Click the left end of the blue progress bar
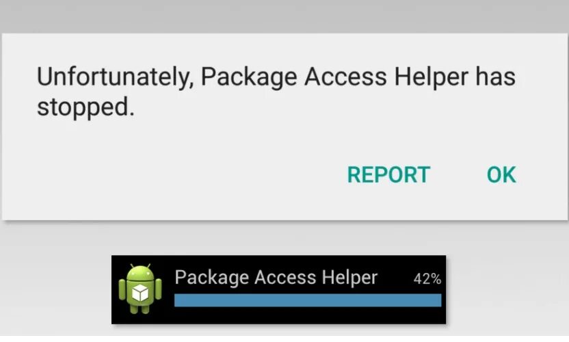 (x=176, y=300)
